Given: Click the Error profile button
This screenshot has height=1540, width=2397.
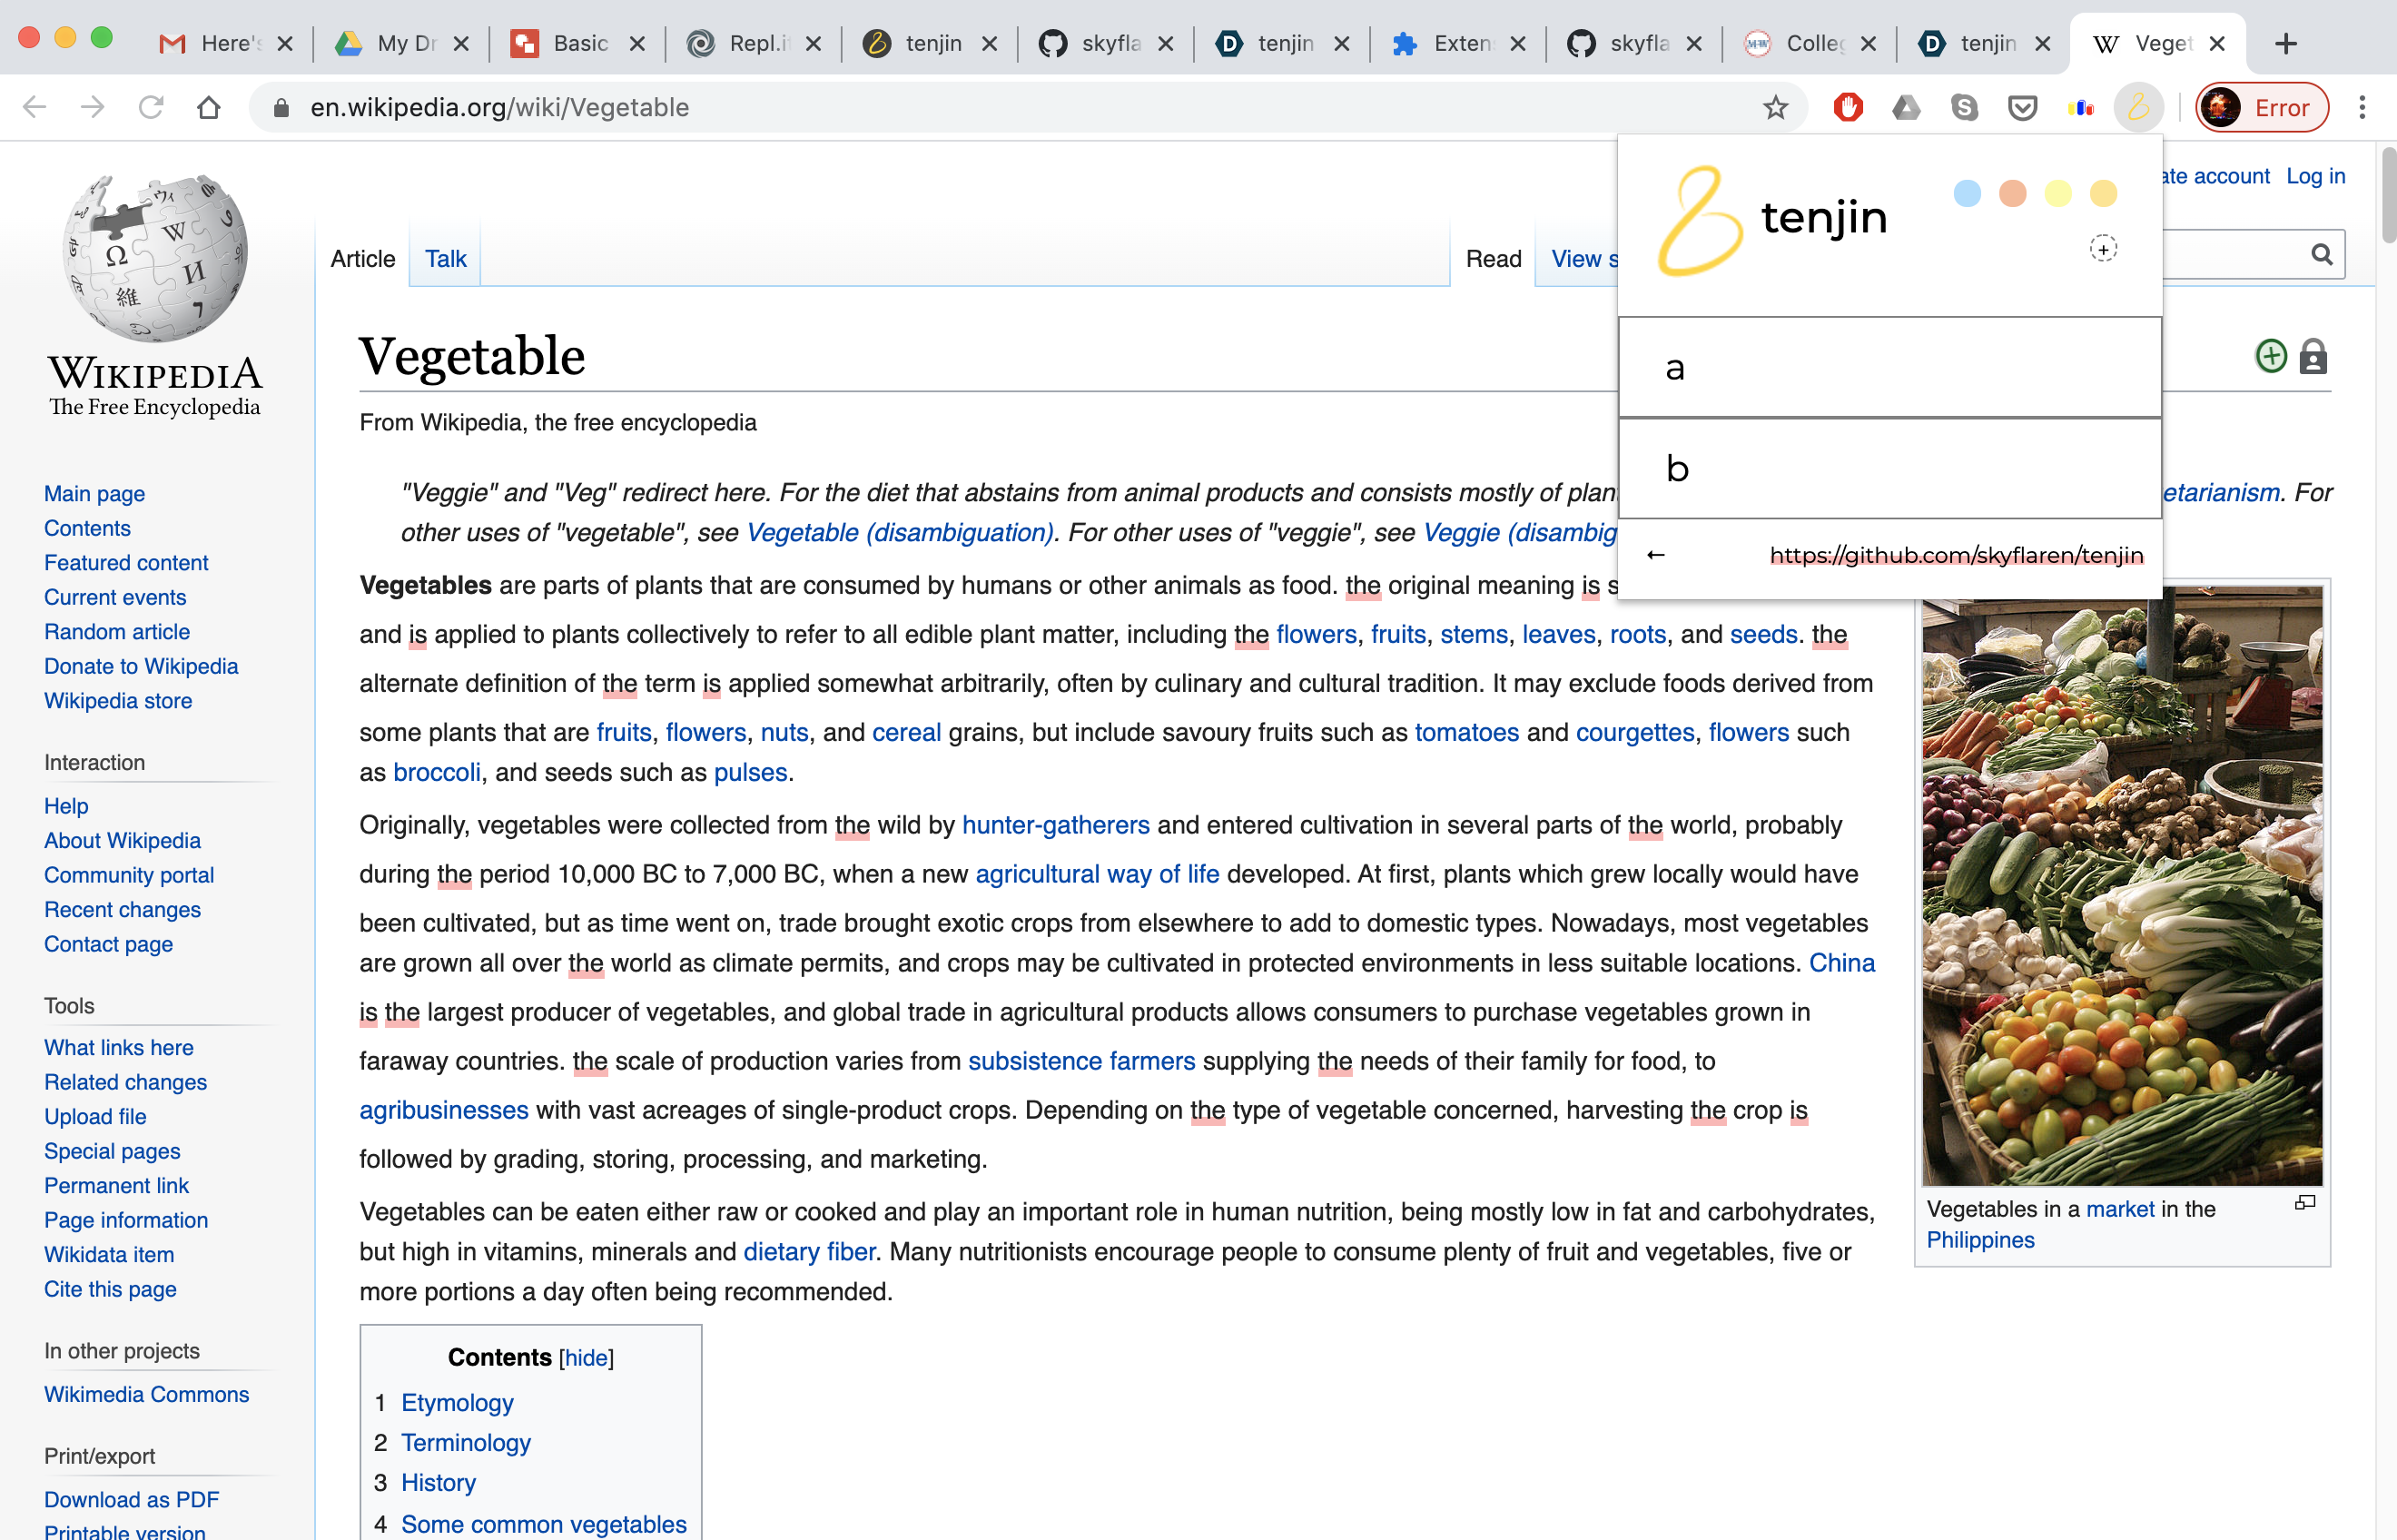Looking at the screenshot, I should 2262,107.
